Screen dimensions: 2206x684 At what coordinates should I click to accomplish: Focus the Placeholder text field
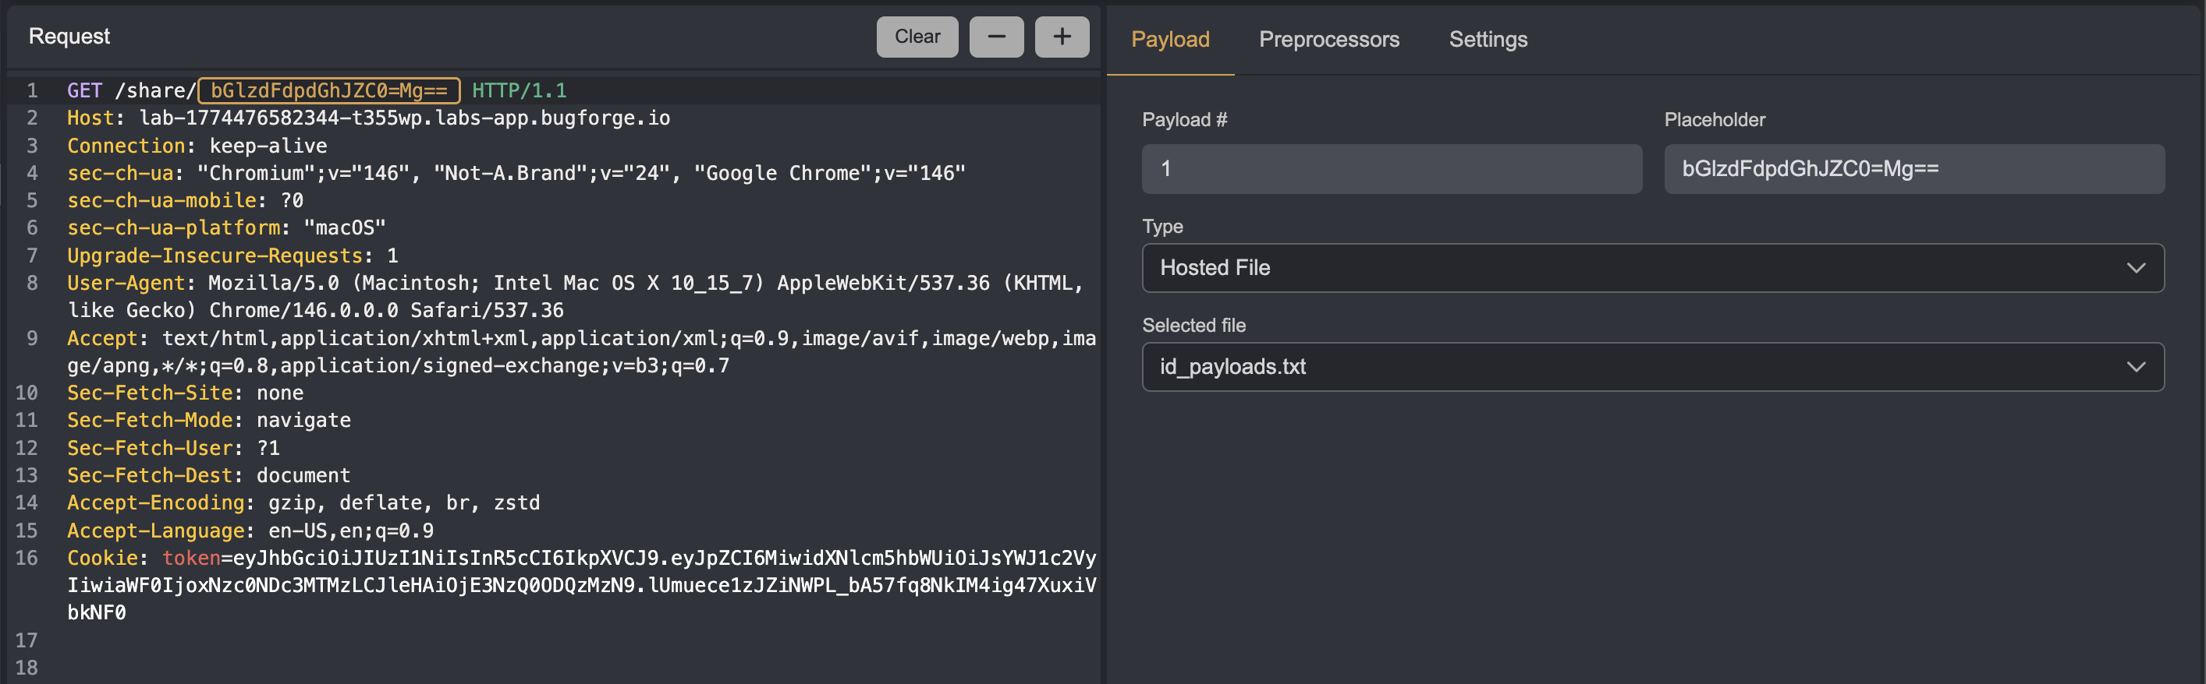tap(1914, 168)
